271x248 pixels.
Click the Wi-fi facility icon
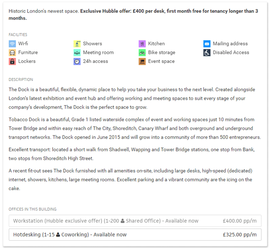click(x=12, y=44)
